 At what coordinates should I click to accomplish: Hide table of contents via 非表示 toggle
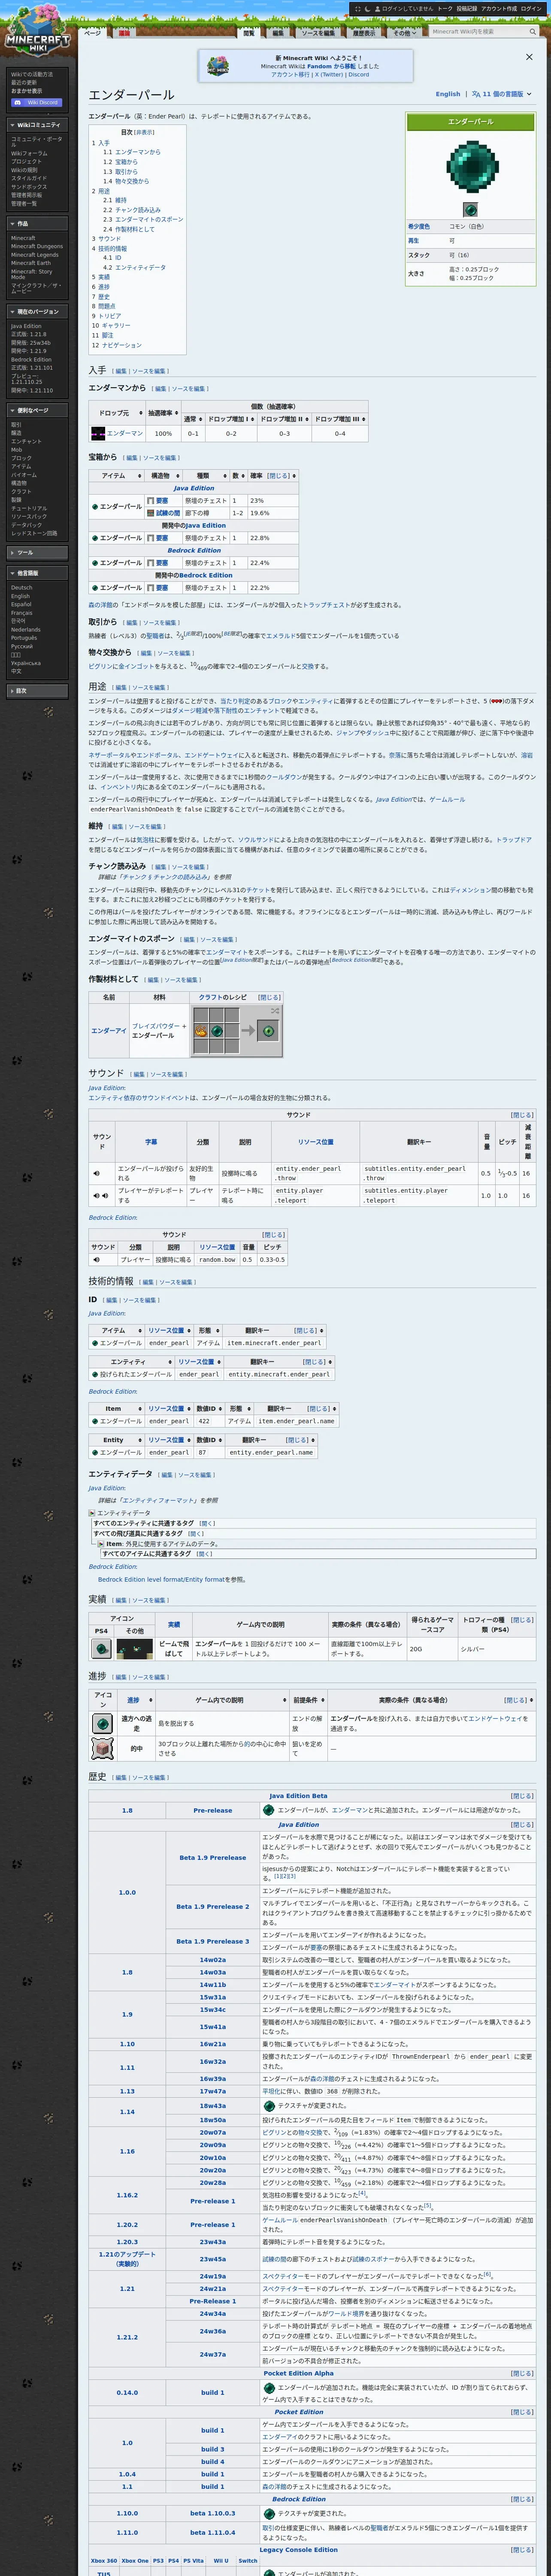(x=145, y=132)
